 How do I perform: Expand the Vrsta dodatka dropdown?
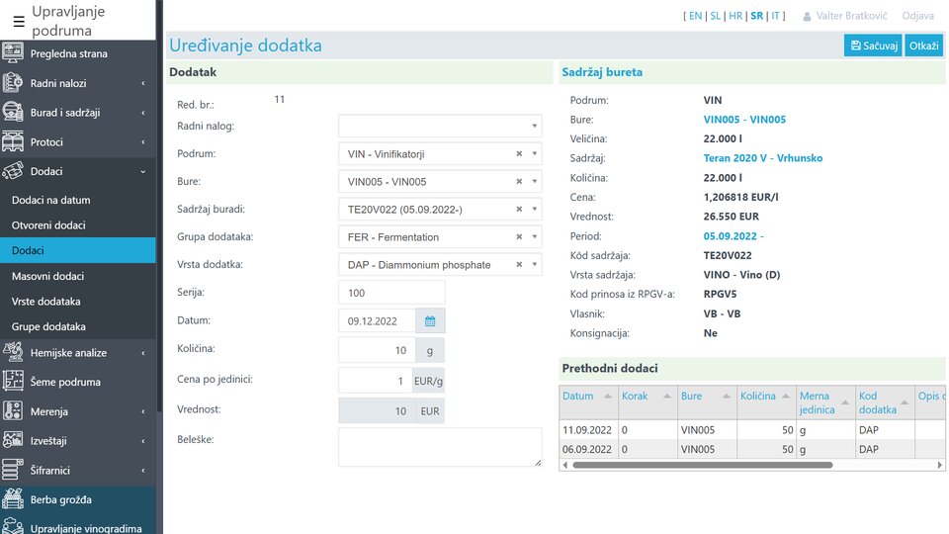tap(535, 265)
